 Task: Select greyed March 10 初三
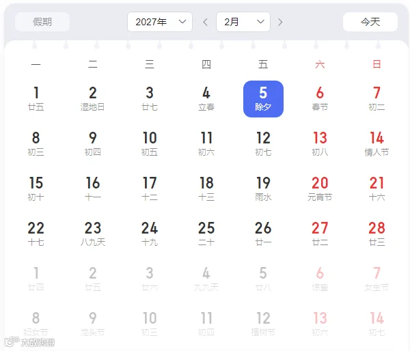point(150,324)
